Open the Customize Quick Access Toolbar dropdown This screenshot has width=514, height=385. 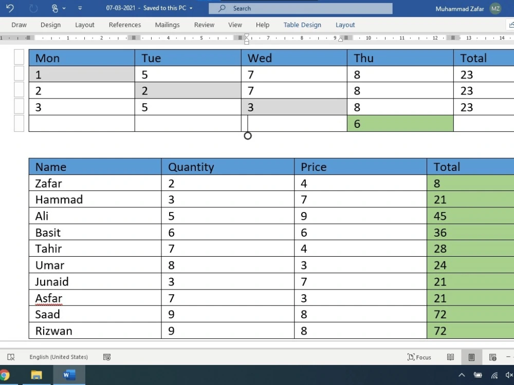click(x=80, y=8)
